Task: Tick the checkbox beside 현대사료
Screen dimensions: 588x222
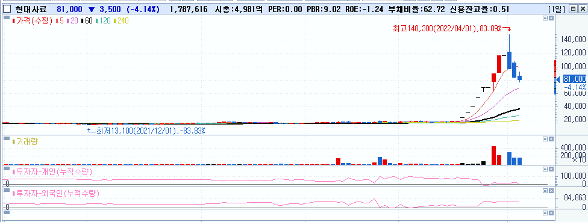Action: [x=7, y=9]
